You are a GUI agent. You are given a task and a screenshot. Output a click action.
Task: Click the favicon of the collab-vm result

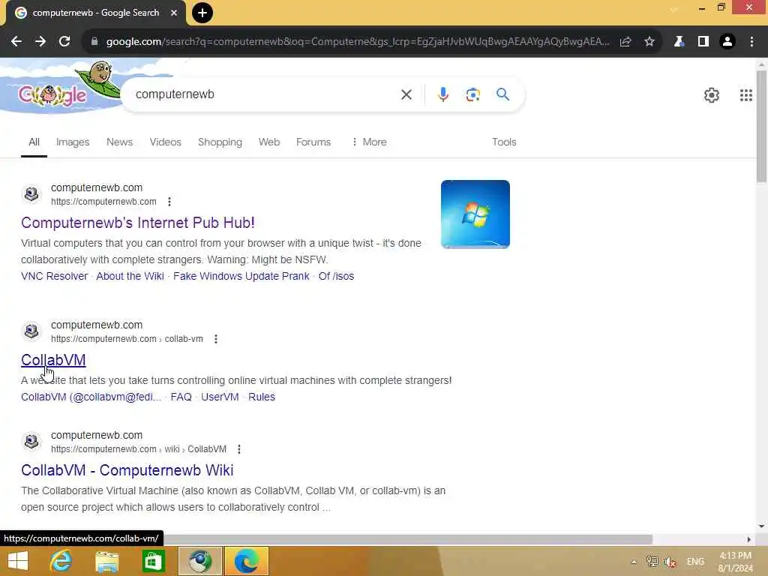click(x=31, y=331)
